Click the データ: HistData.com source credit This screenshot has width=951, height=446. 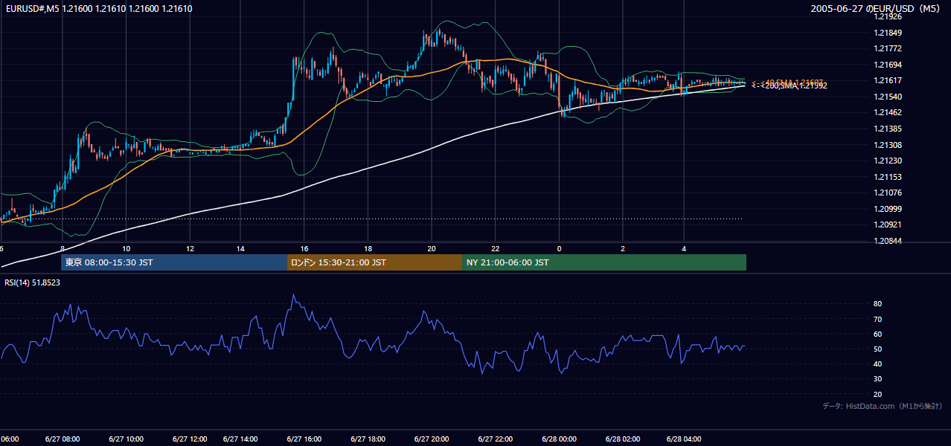coord(882,406)
